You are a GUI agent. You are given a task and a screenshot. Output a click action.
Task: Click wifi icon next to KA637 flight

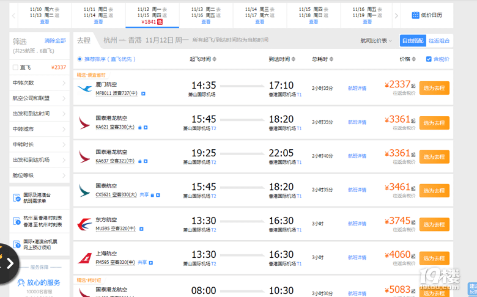click(140, 161)
